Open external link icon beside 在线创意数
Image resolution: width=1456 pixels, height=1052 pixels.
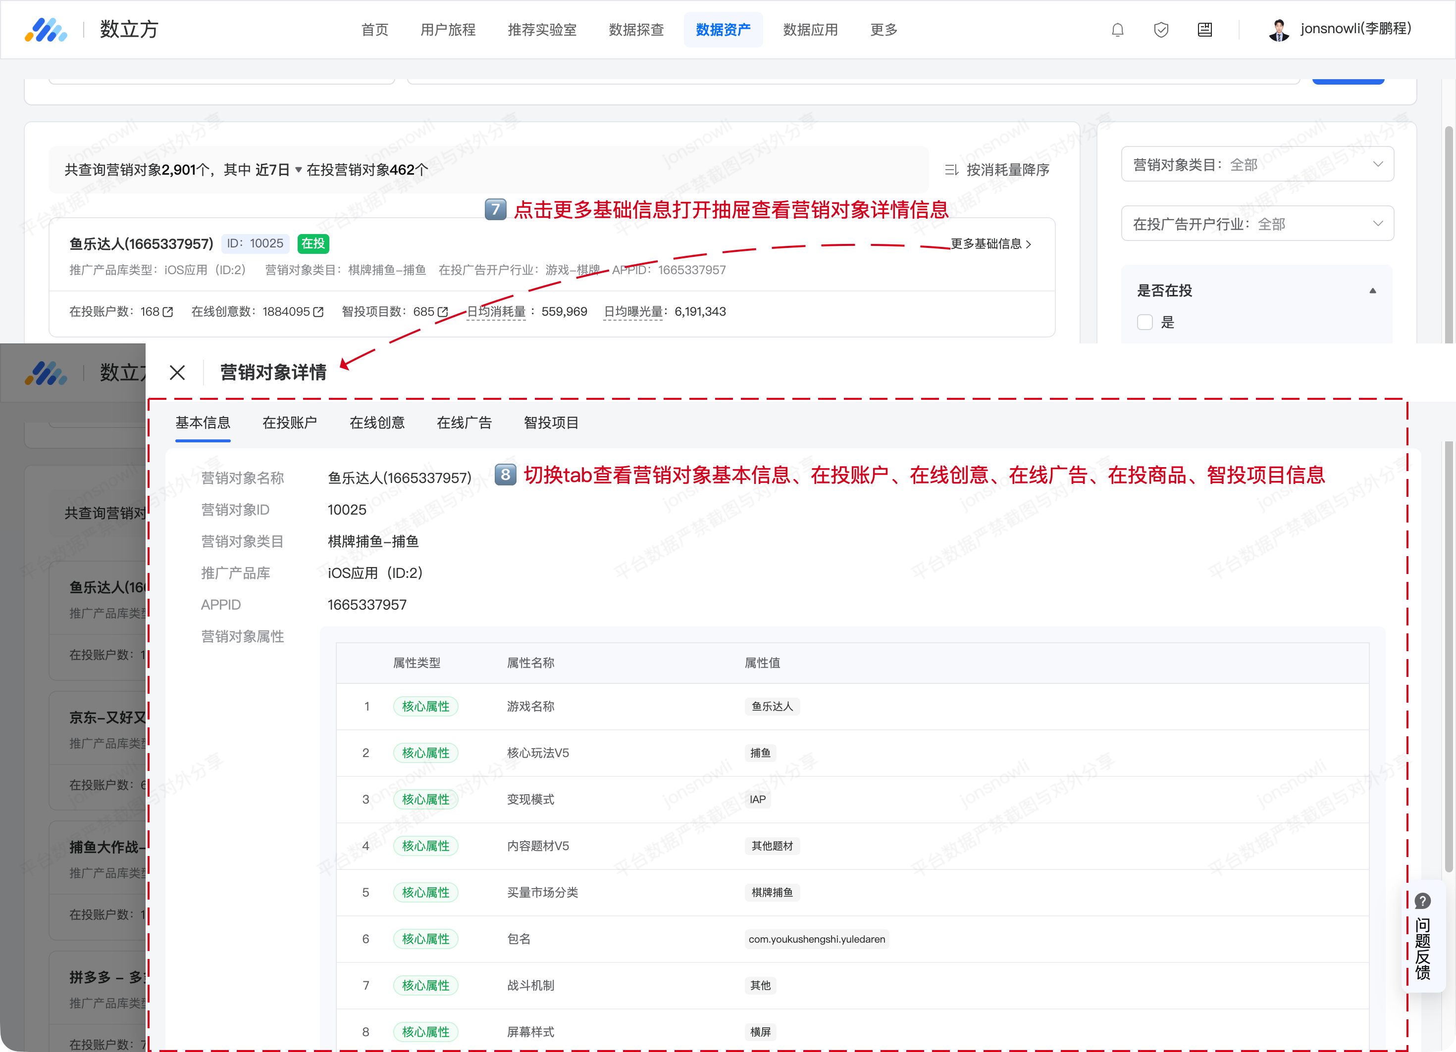click(x=318, y=312)
